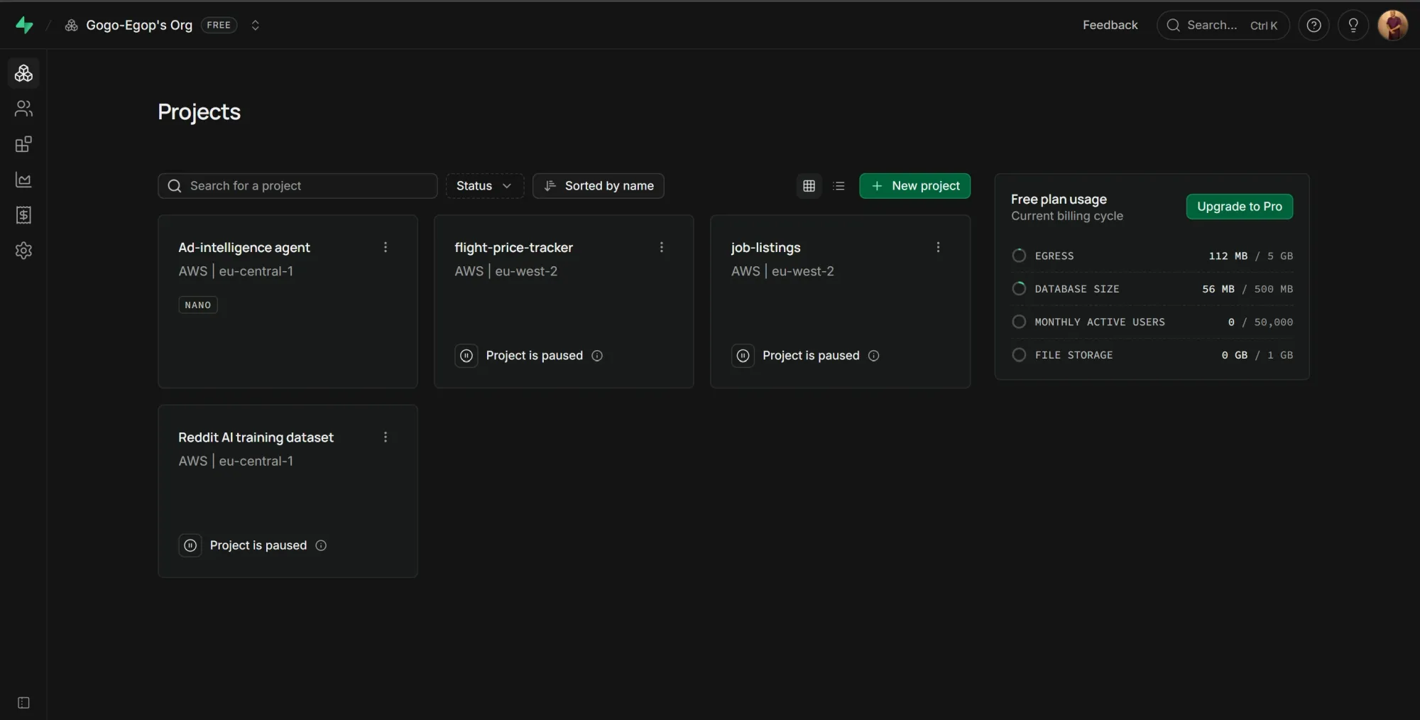Viewport: 1420px width, 720px height.
Task: Click the 56 MB / 500 MB value
Action: [1247, 289]
